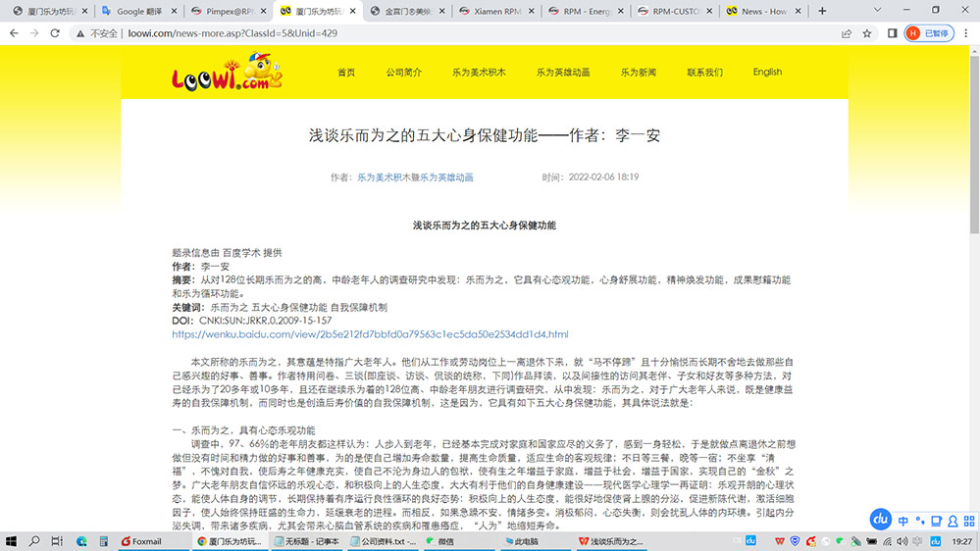Go to 乐为新闻 in the site navigation

pos(638,73)
